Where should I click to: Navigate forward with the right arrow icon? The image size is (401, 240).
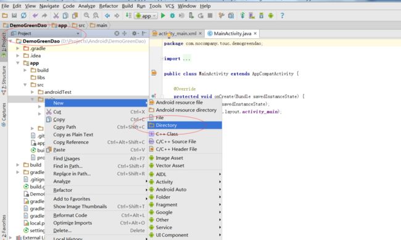pyautogui.click(x=117, y=15)
